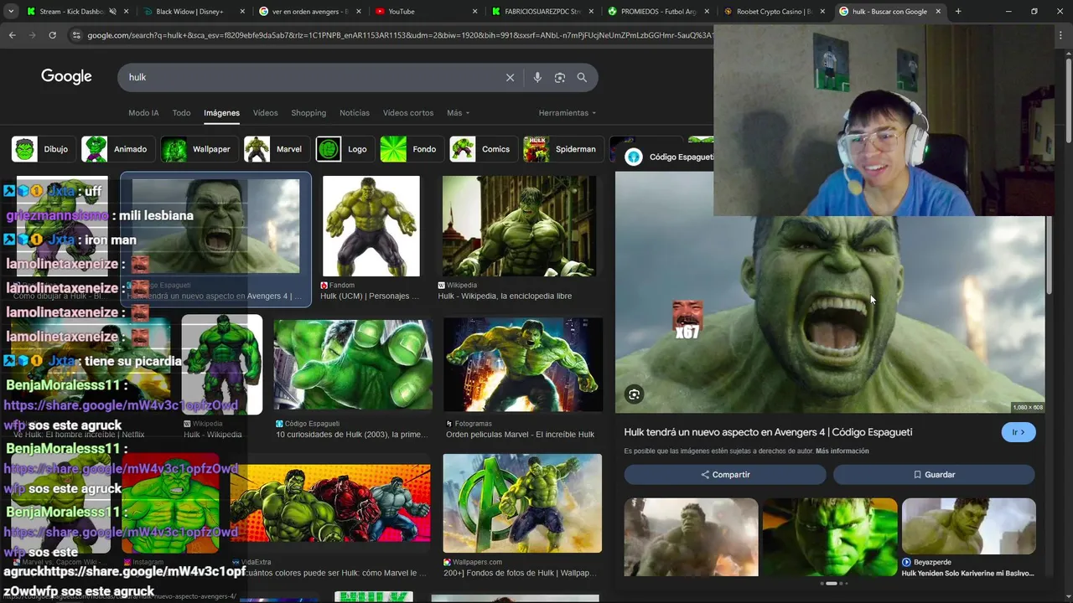Switch to Modo IA tab
Image resolution: width=1073 pixels, height=603 pixels.
click(x=143, y=113)
